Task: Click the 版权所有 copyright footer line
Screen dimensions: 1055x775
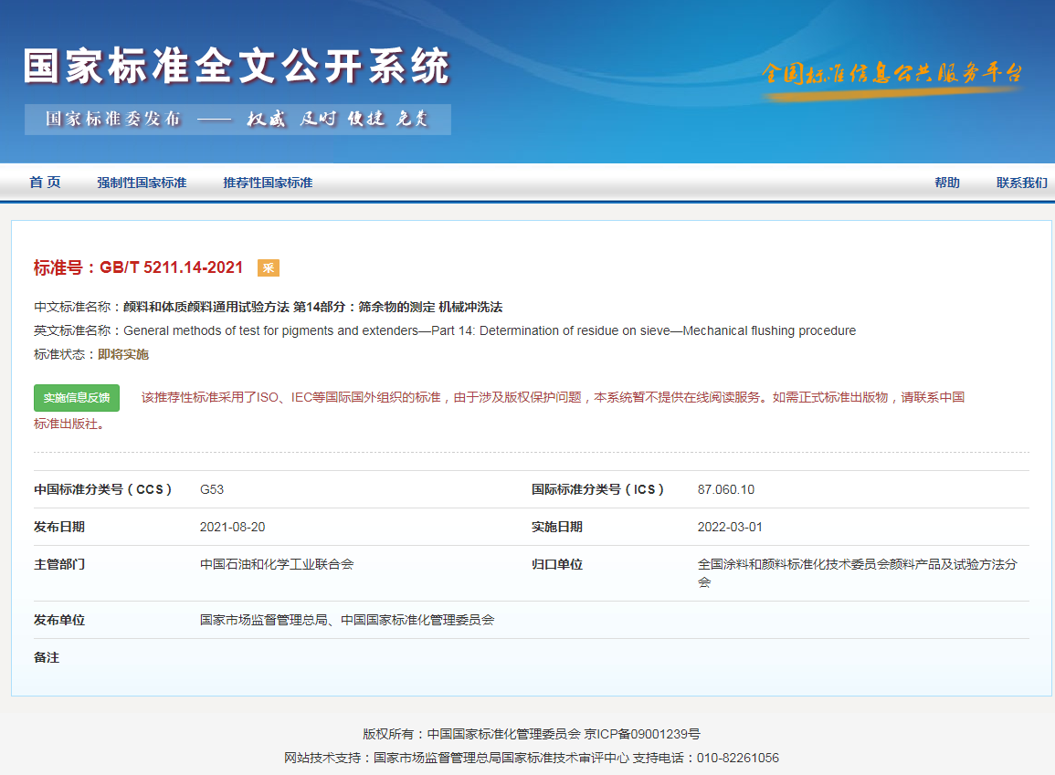Action: [532, 734]
